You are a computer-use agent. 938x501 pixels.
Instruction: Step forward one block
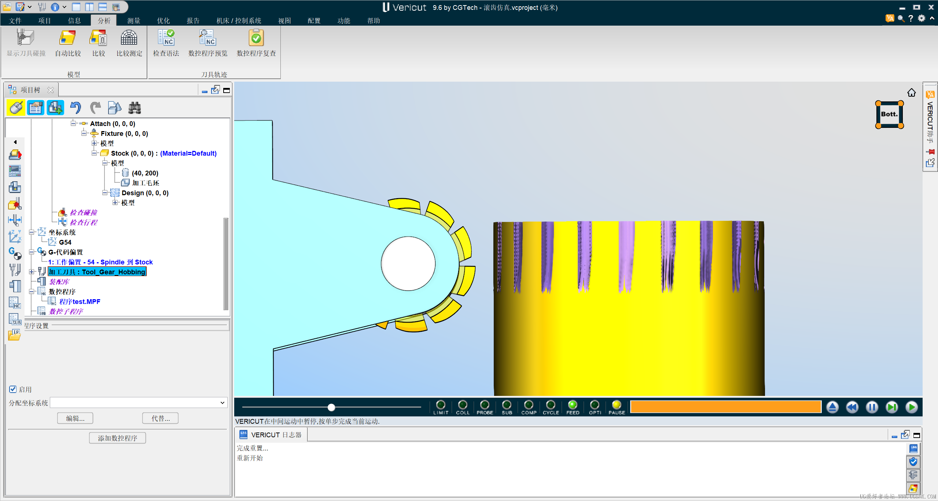pyautogui.click(x=892, y=407)
